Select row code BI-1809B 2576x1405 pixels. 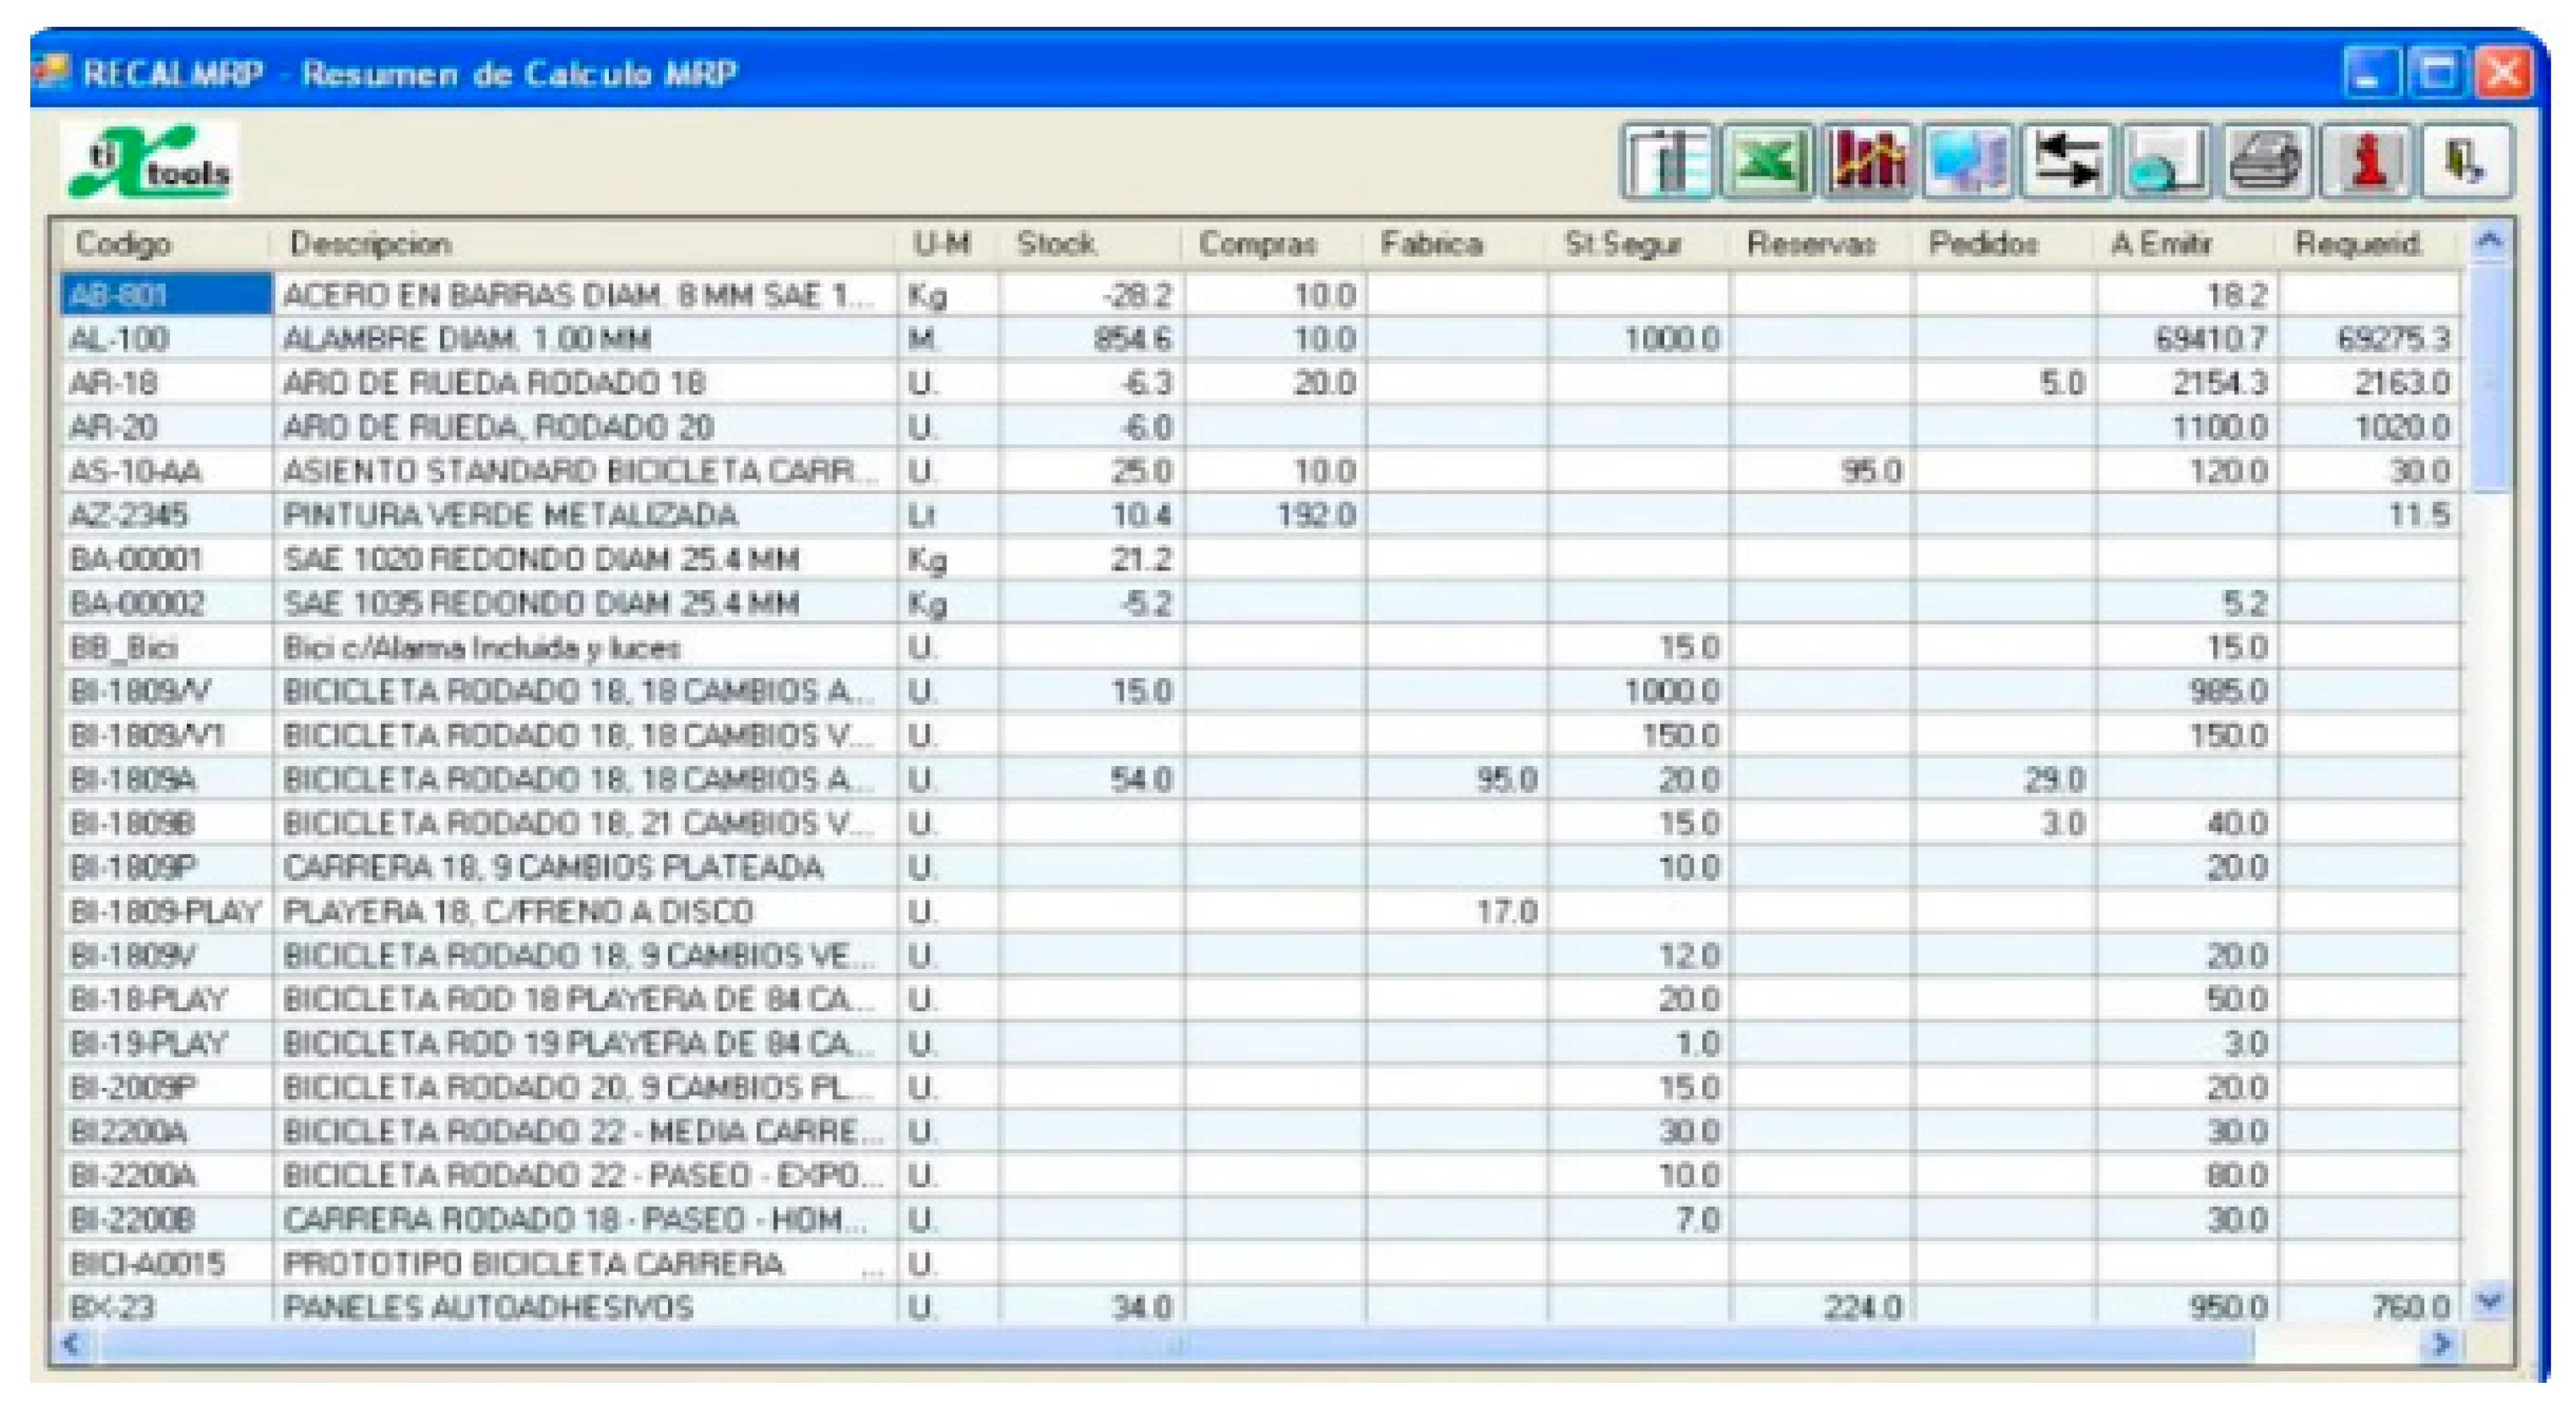click(x=167, y=823)
